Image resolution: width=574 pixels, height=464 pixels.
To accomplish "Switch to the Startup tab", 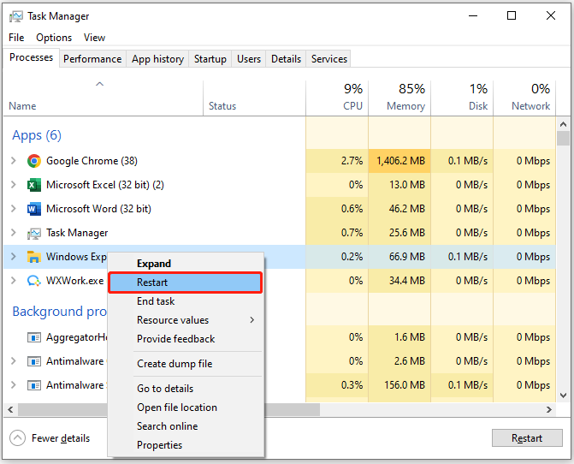I will [x=210, y=59].
